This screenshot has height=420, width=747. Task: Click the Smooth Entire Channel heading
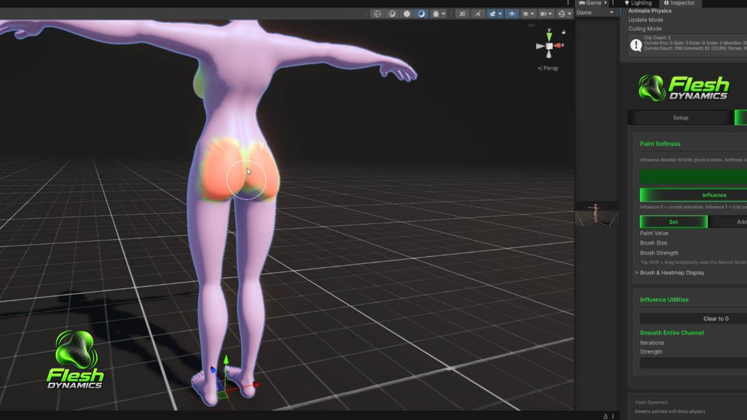(x=672, y=333)
